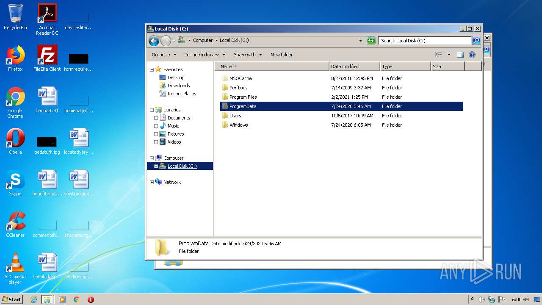Open the Windows Start button
The image size is (542, 305).
pyautogui.click(x=12, y=299)
